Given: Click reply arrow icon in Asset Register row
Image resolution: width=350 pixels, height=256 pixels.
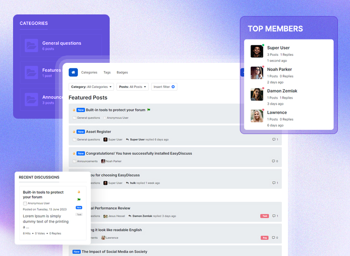Looking at the screenshot, I should coord(127,139).
